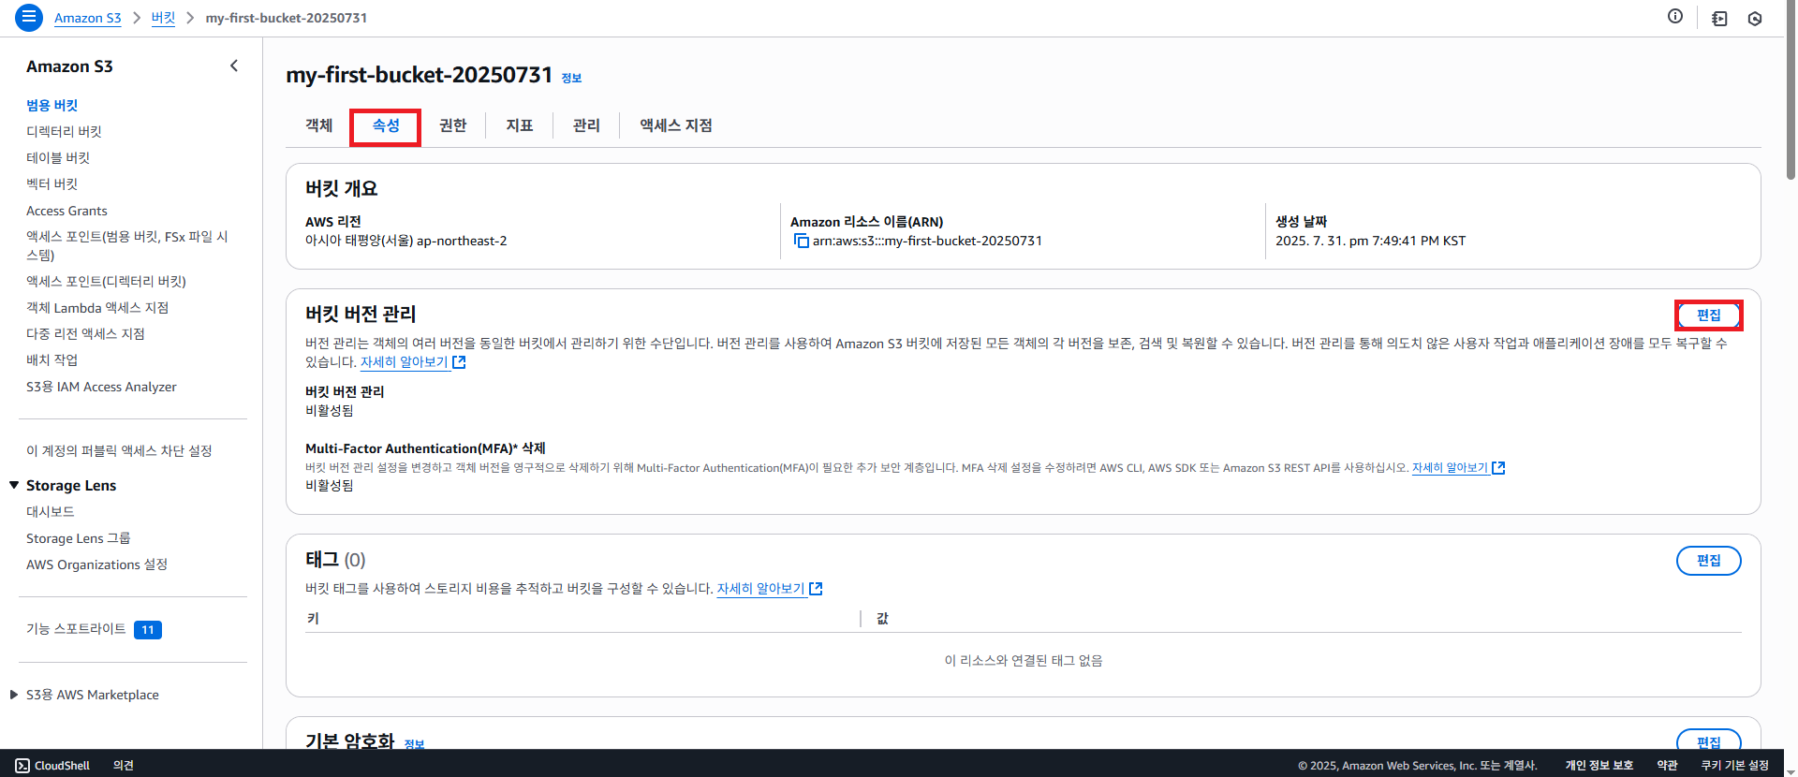Screen dimensions: 1798x777
Task: Open external link icon in versioning description
Action: point(459,362)
